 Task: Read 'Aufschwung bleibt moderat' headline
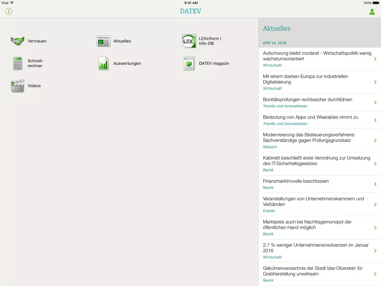coord(317,56)
